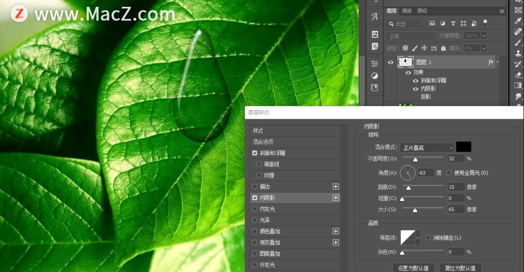This screenshot has width=524, height=272.
Task: Open the 混合模式 正片叠底 dropdown
Action: [427, 147]
